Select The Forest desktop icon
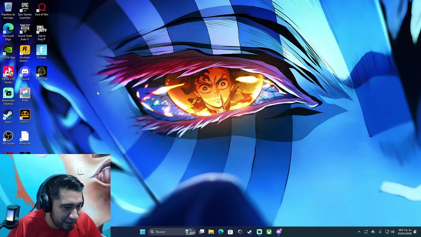 [41, 74]
